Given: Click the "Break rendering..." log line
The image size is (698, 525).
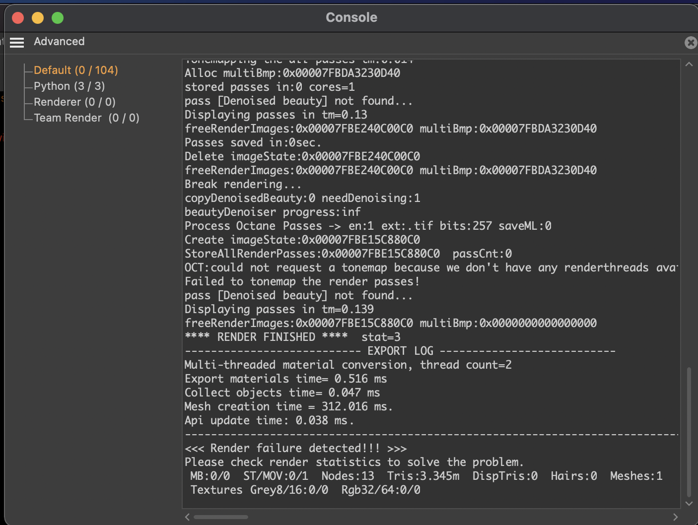Looking at the screenshot, I should 243,185.
